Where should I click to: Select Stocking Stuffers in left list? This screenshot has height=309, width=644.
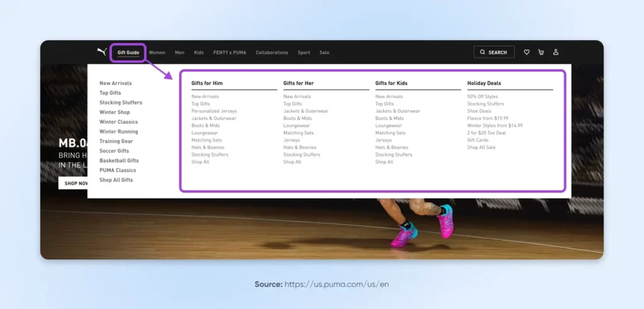pos(121,102)
